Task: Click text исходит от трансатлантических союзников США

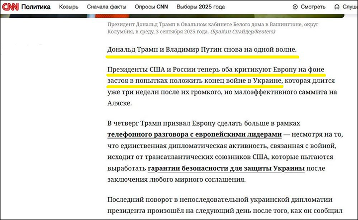Action: [187, 157]
